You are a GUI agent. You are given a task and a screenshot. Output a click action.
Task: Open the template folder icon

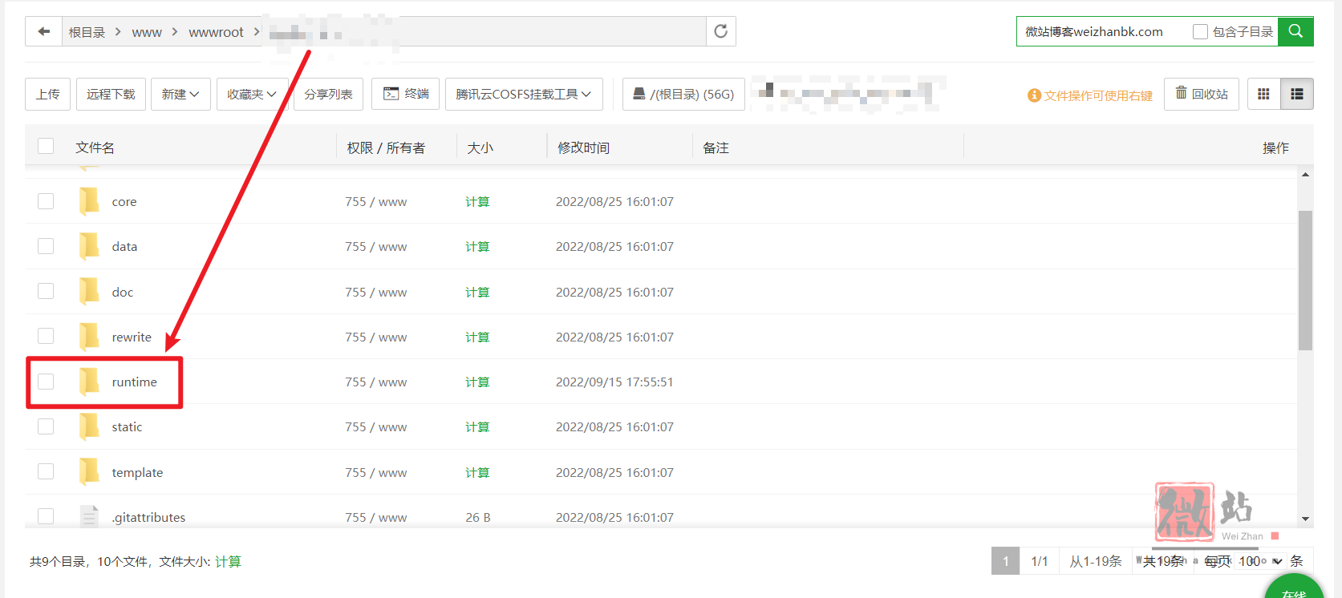(89, 472)
